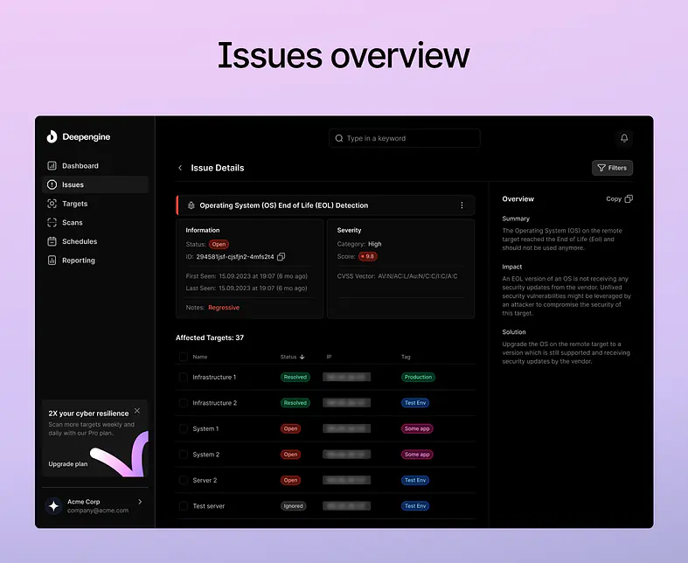Open notifications bell

(x=624, y=138)
